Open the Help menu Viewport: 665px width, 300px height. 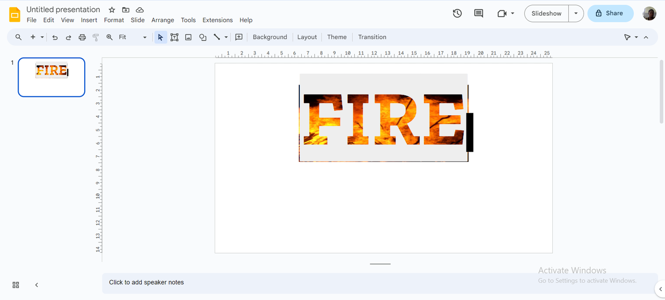pyautogui.click(x=246, y=20)
